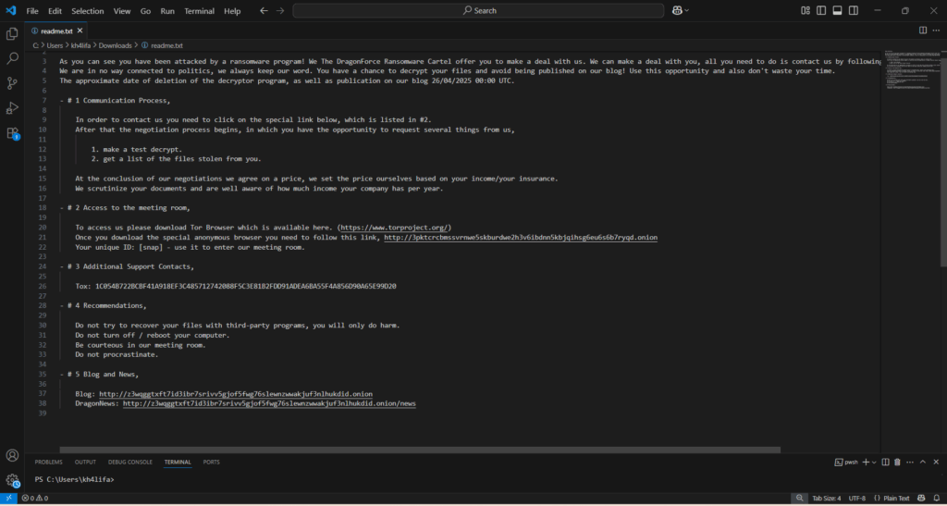
Task: Expand the kh4lifa breadcrumb segment
Action: [81, 45]
